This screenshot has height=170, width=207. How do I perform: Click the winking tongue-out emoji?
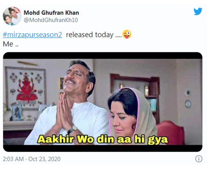(x=127, y=34)
